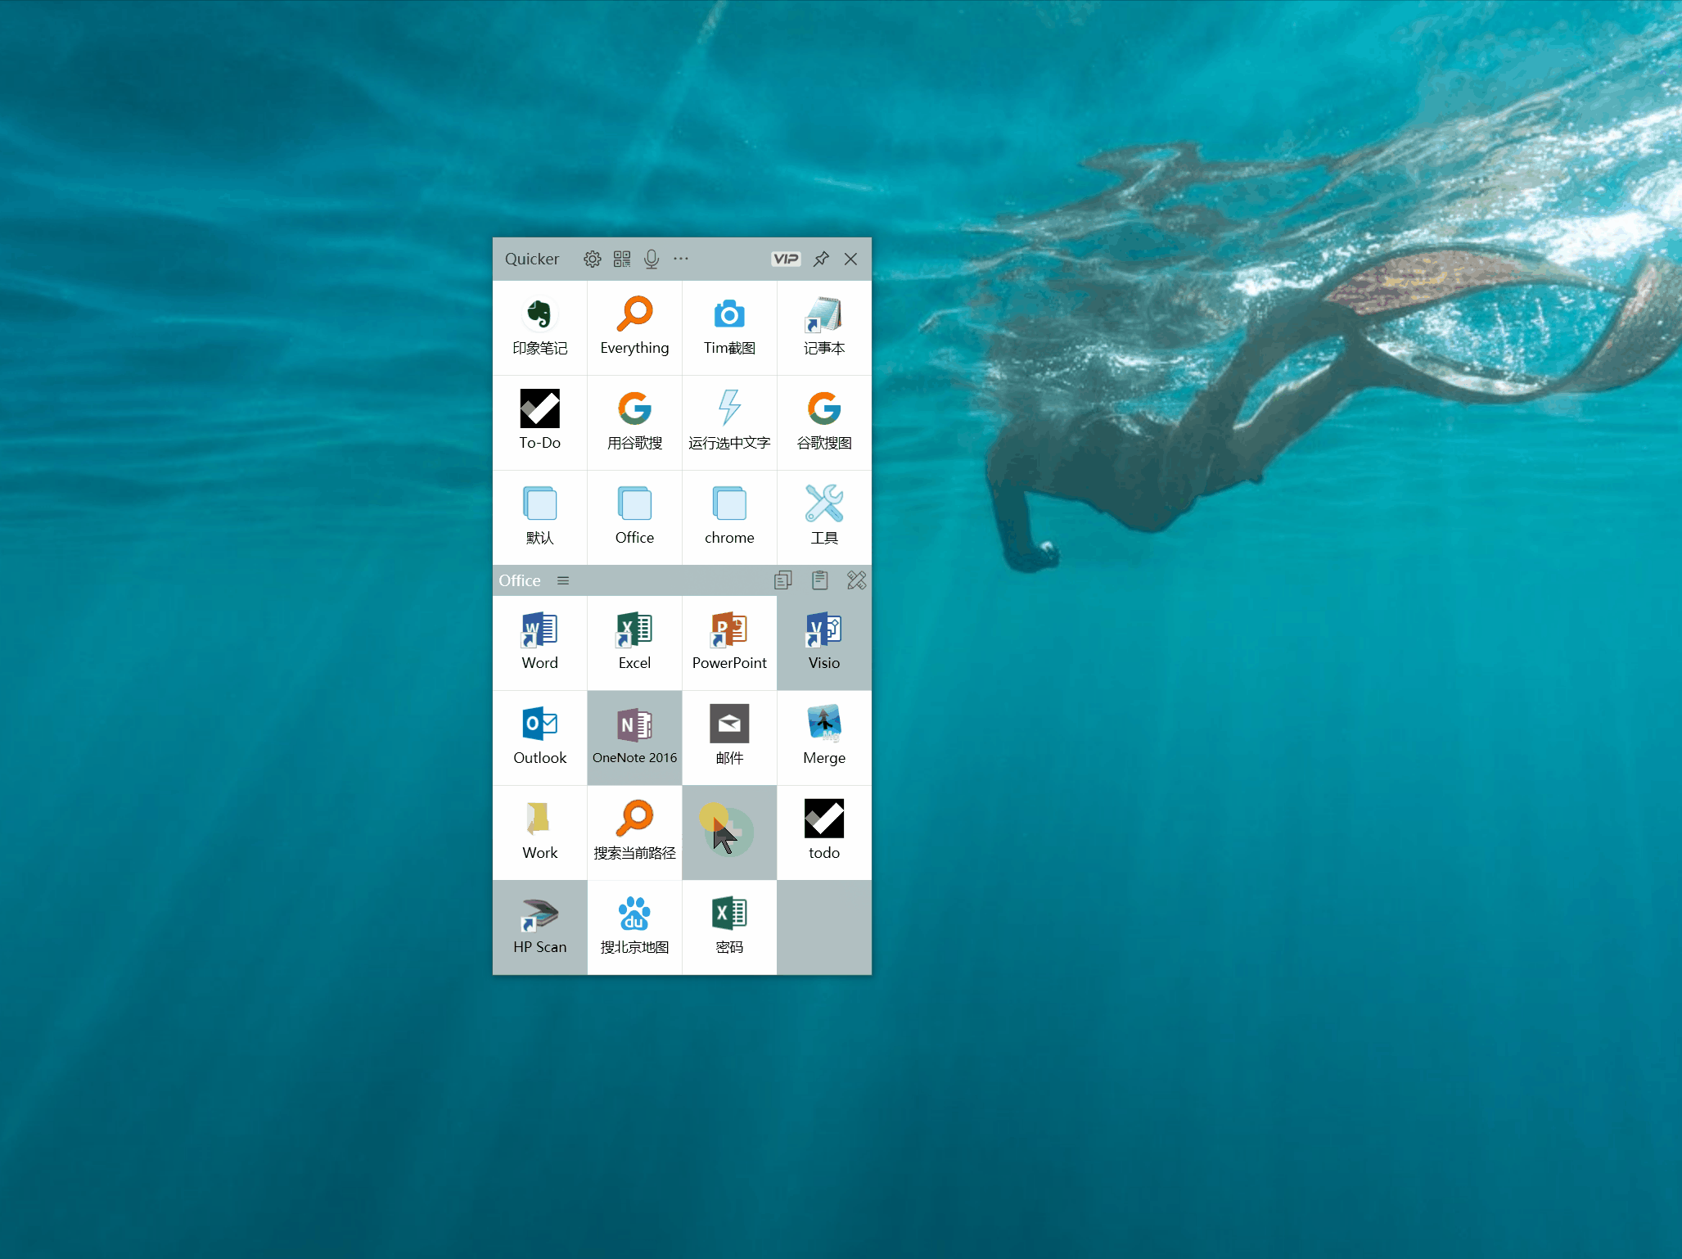This screenshot has width=1682, height=1259.
Task: Click the QR code icon in Quicker header
Action: (x=622, y=259)
